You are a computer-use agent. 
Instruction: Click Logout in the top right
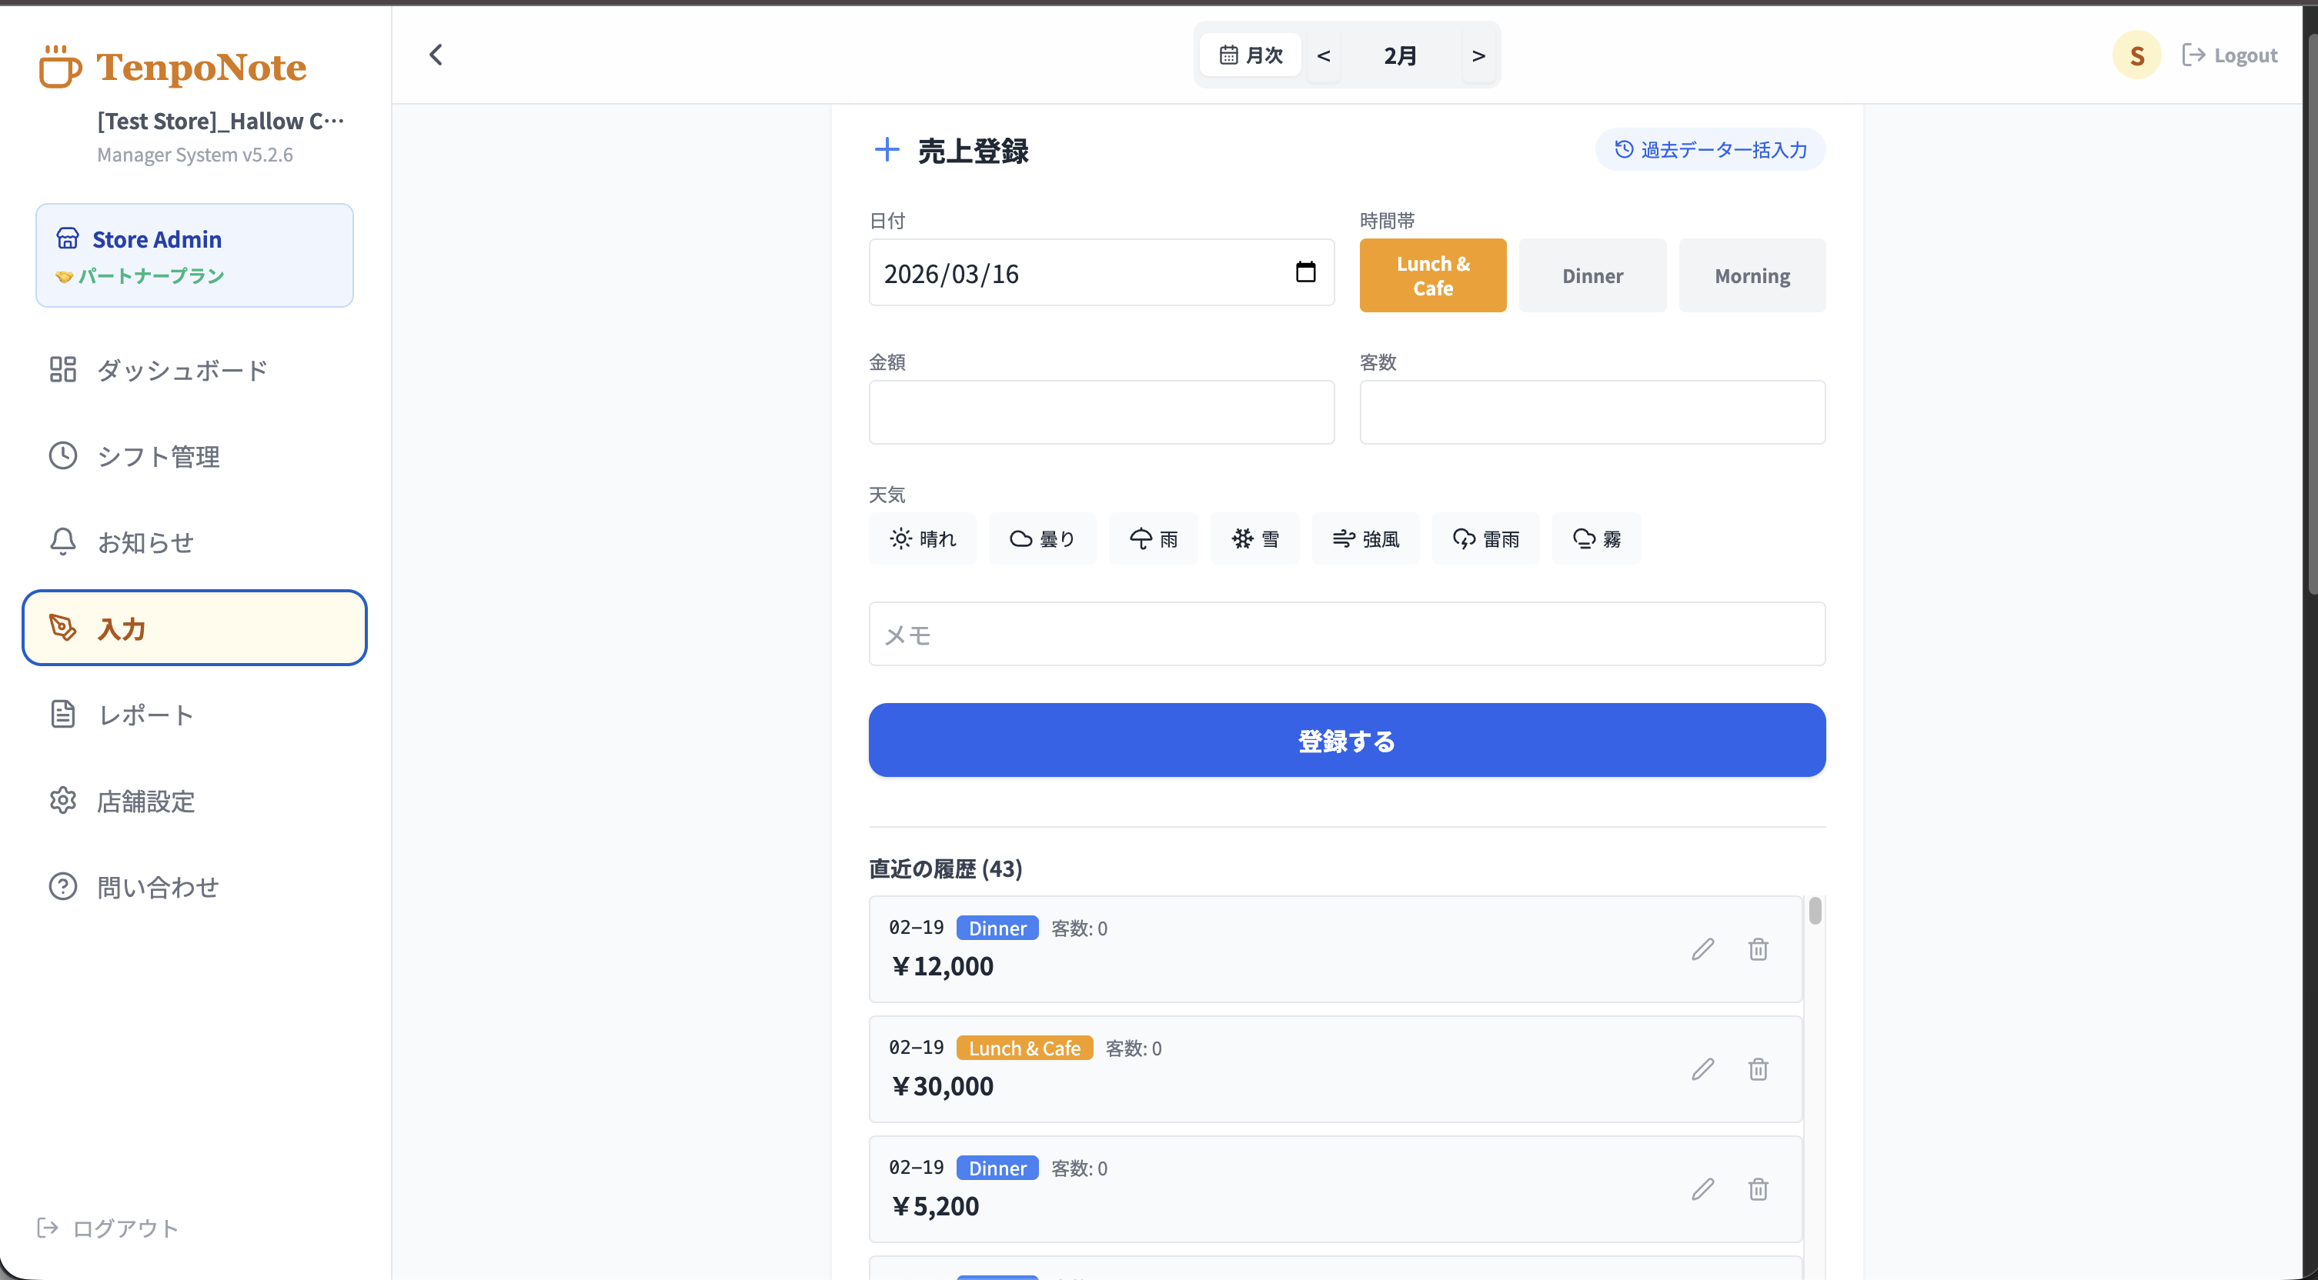[2229, 55]
